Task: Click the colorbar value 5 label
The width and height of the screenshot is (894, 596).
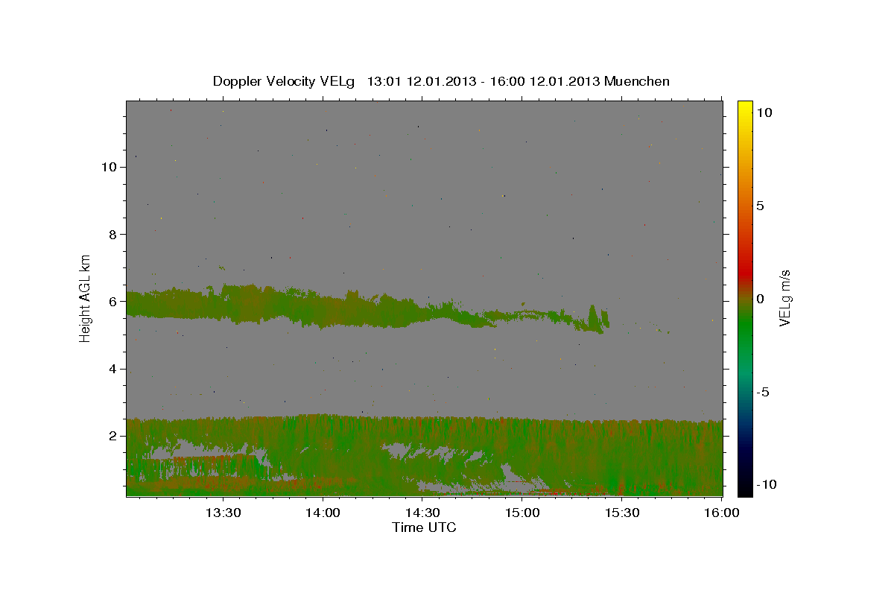Action: click(760, 206)
